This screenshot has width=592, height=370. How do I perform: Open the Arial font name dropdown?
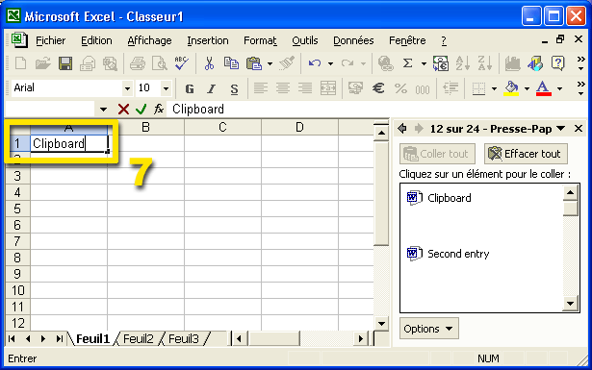127,88
